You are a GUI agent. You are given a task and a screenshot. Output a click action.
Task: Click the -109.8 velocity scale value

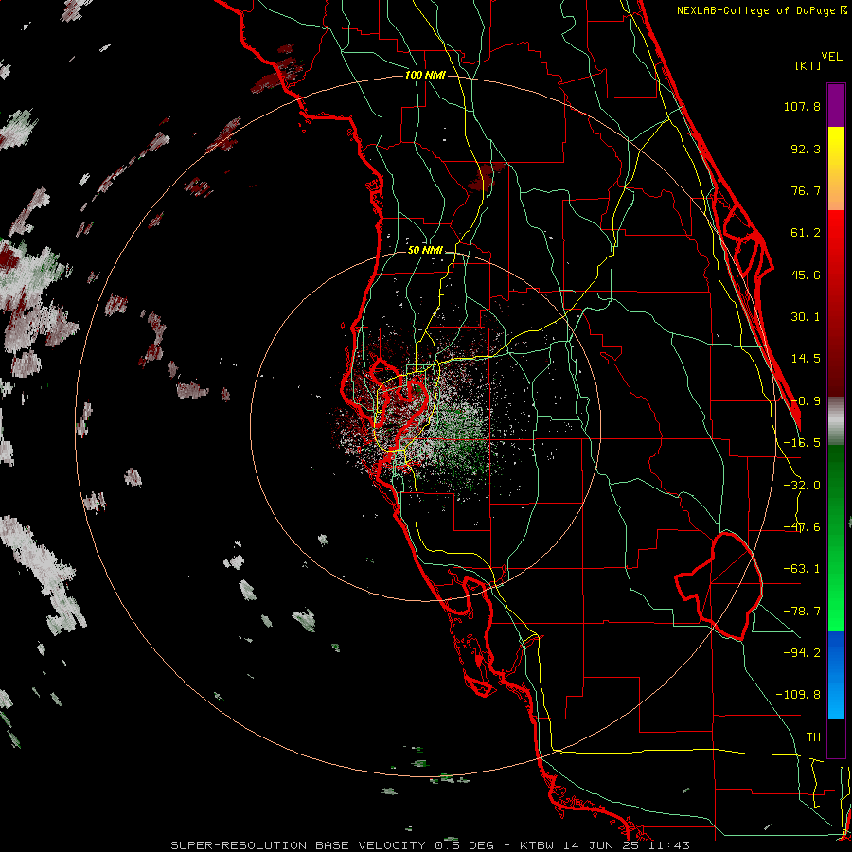pos(798,695)
